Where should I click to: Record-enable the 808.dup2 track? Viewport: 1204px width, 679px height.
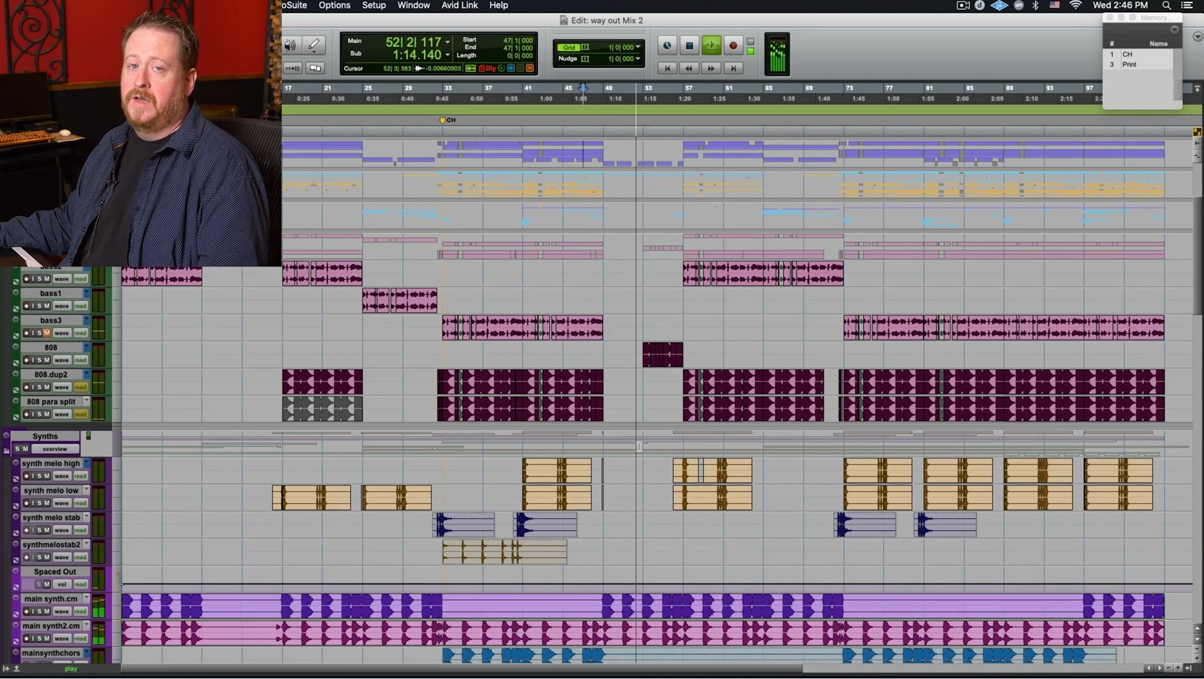click(26, 387)
